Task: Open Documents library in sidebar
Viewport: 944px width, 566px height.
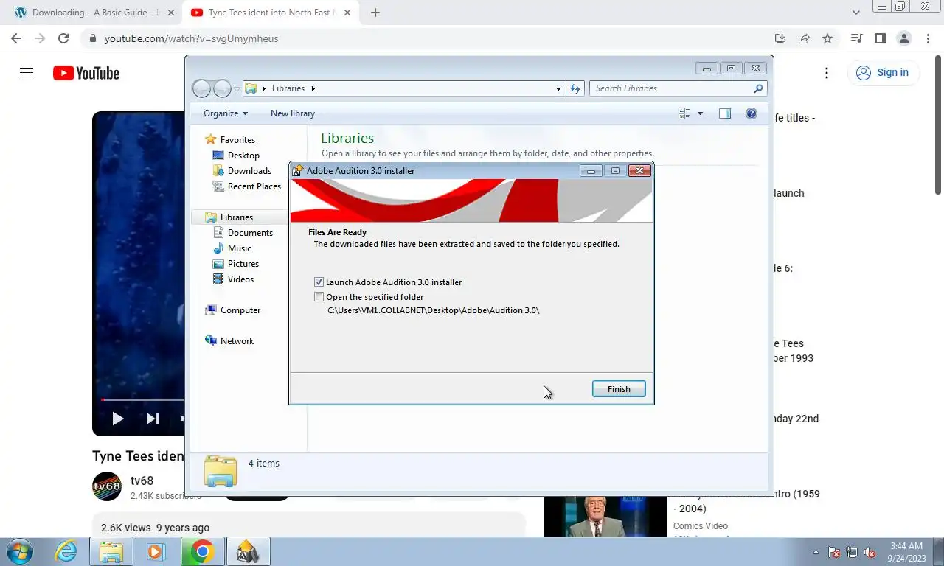Action: 250,233
